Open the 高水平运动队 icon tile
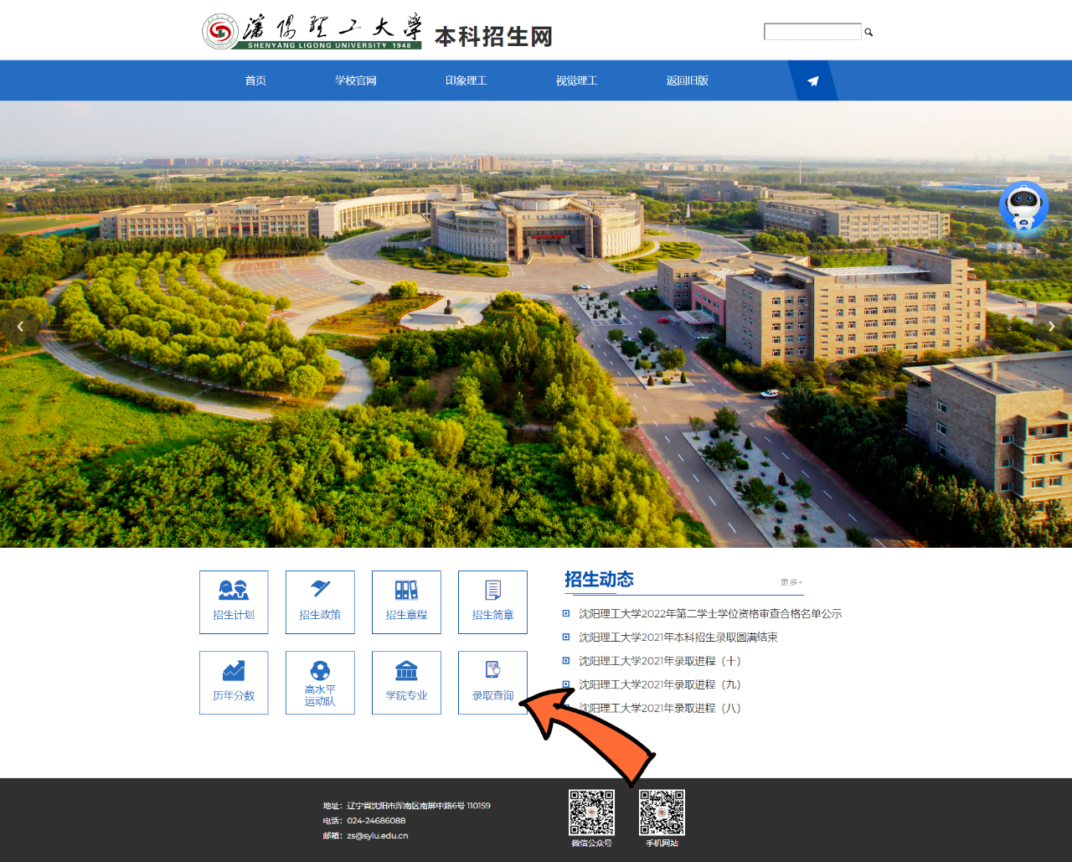Screen dimensions: 1072x862 pyautogui.click(x=320, y=682)
